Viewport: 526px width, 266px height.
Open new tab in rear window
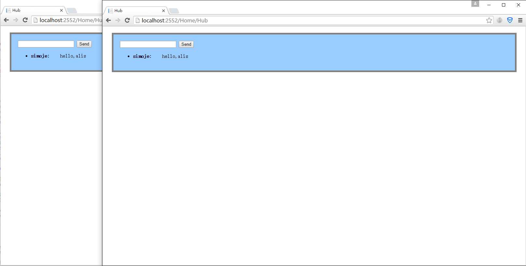(x=72, y=11)
